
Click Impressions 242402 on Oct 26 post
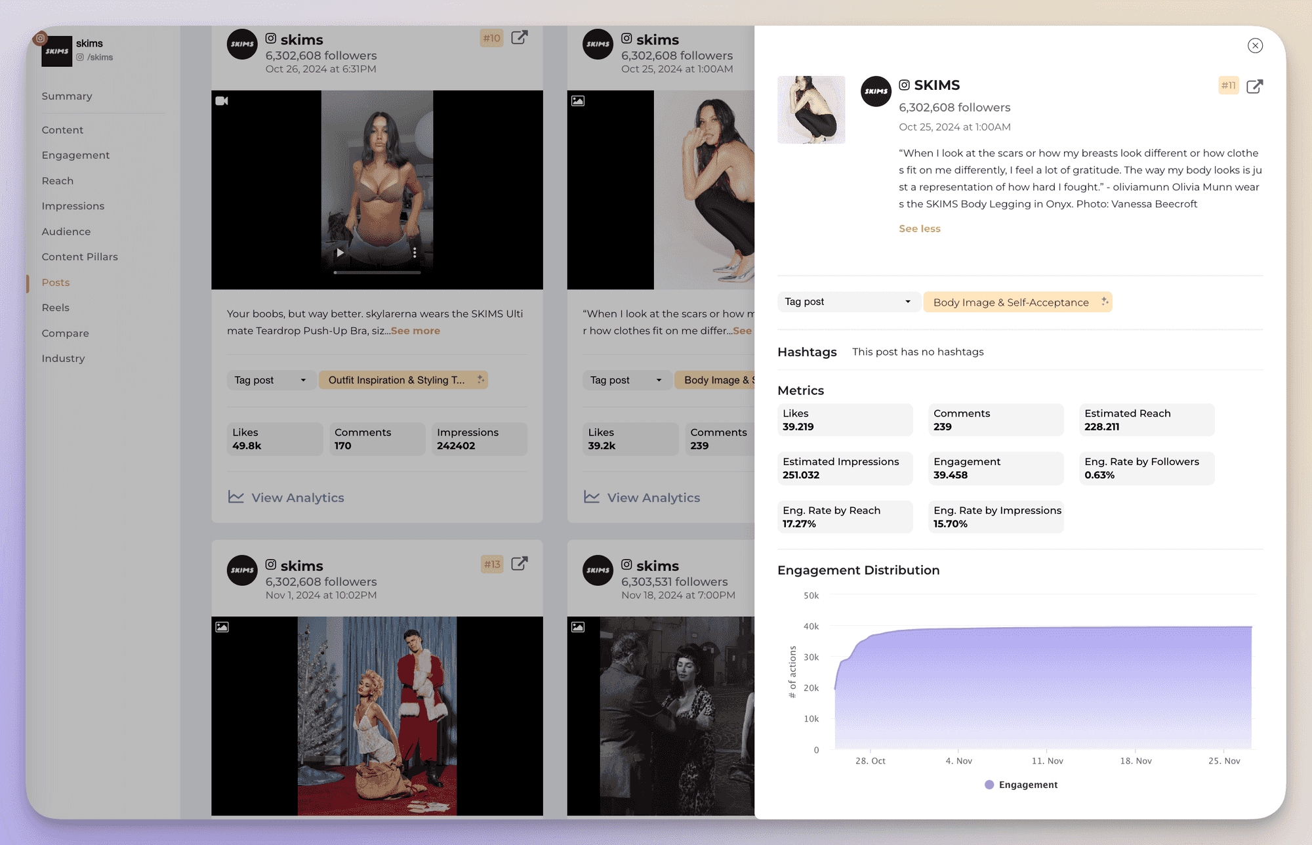pos(480,439)
